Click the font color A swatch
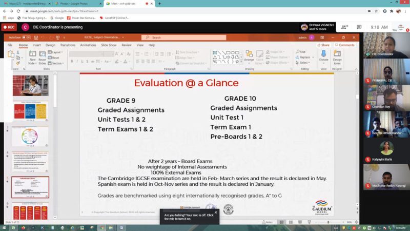This screenshot has width=410, height=231. (x=125, y=61)
